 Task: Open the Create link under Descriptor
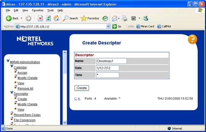(x=22, y=99)
